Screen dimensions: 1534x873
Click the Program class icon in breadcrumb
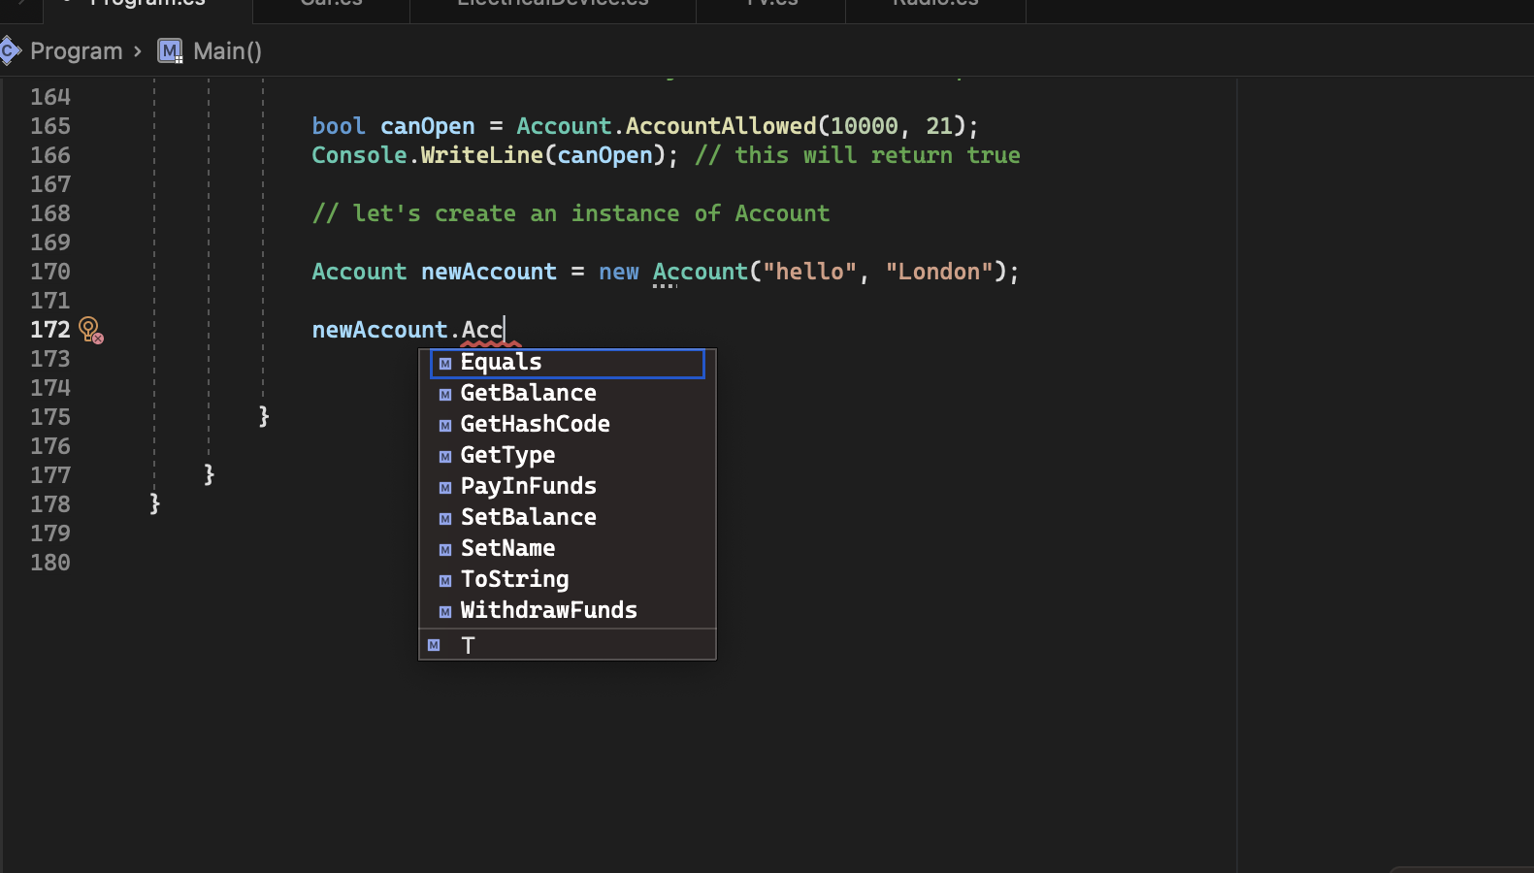click(x=10, y=50)
